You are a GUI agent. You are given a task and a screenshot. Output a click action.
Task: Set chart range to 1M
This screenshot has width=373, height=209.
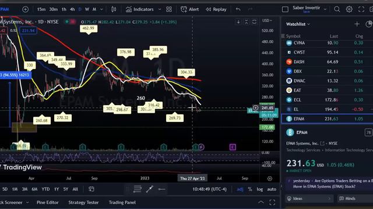15,189
